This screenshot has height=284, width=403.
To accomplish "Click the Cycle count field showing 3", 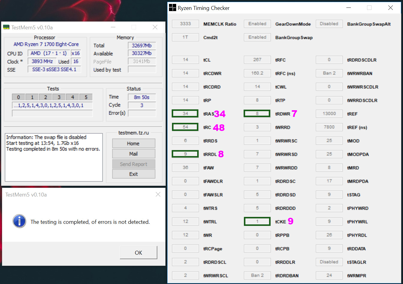I will pos(142,105).
